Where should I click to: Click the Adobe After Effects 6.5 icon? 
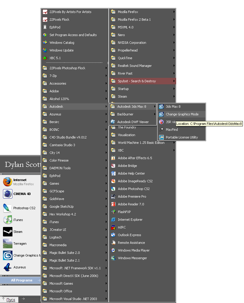(113, 158)
